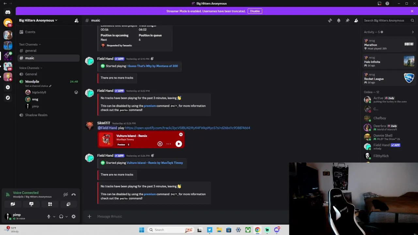Mute the microphone
The image size is (418, 235).
(49, 216)
